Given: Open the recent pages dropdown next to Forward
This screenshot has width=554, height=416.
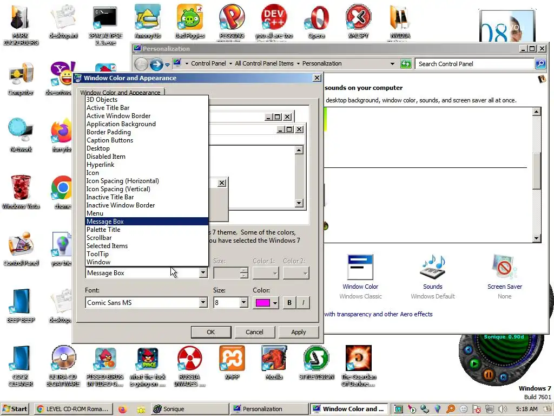Looking at the screenshot, I should [x=168, y=65].
